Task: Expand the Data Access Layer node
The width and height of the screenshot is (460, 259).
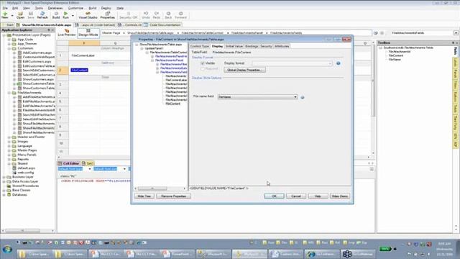Action: coord(4,181)
